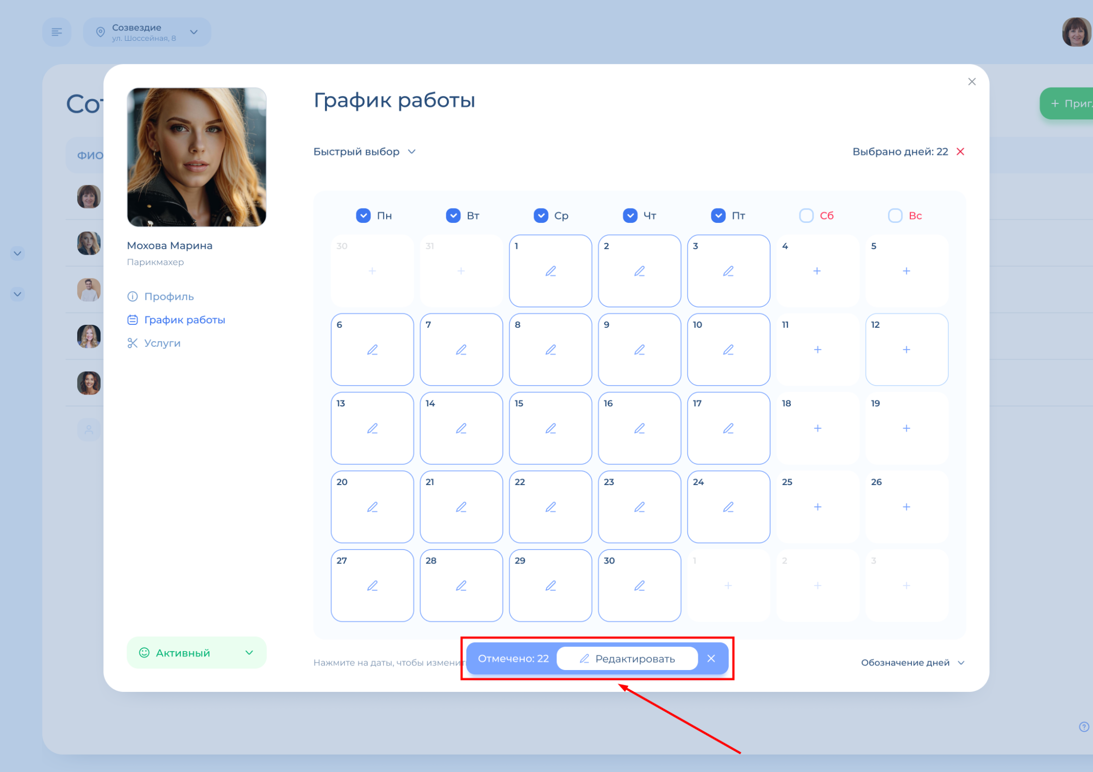The image size is (1093, 772).
Task: Select day 7 cell in calendar
Action: (x=461, y=350)
